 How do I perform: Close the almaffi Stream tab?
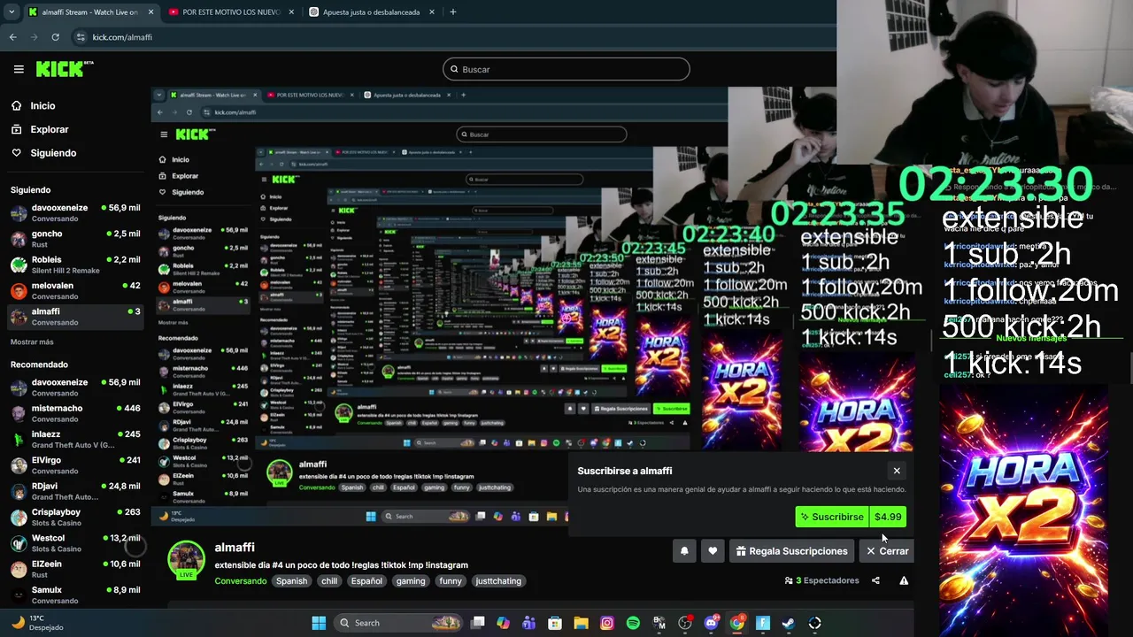[x=150, y=12]
